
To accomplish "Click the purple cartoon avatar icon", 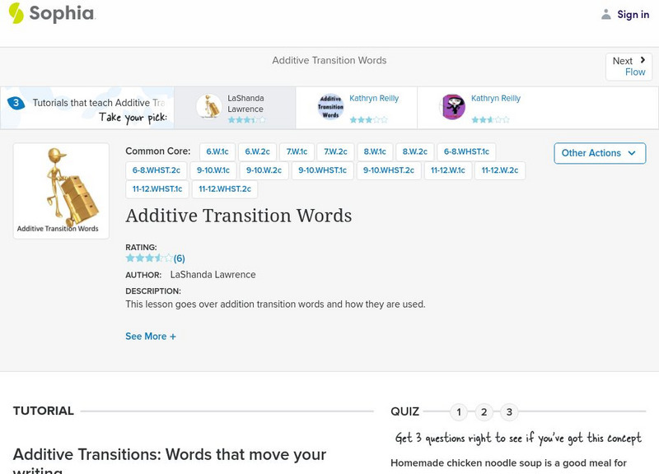I will [452, 106].
